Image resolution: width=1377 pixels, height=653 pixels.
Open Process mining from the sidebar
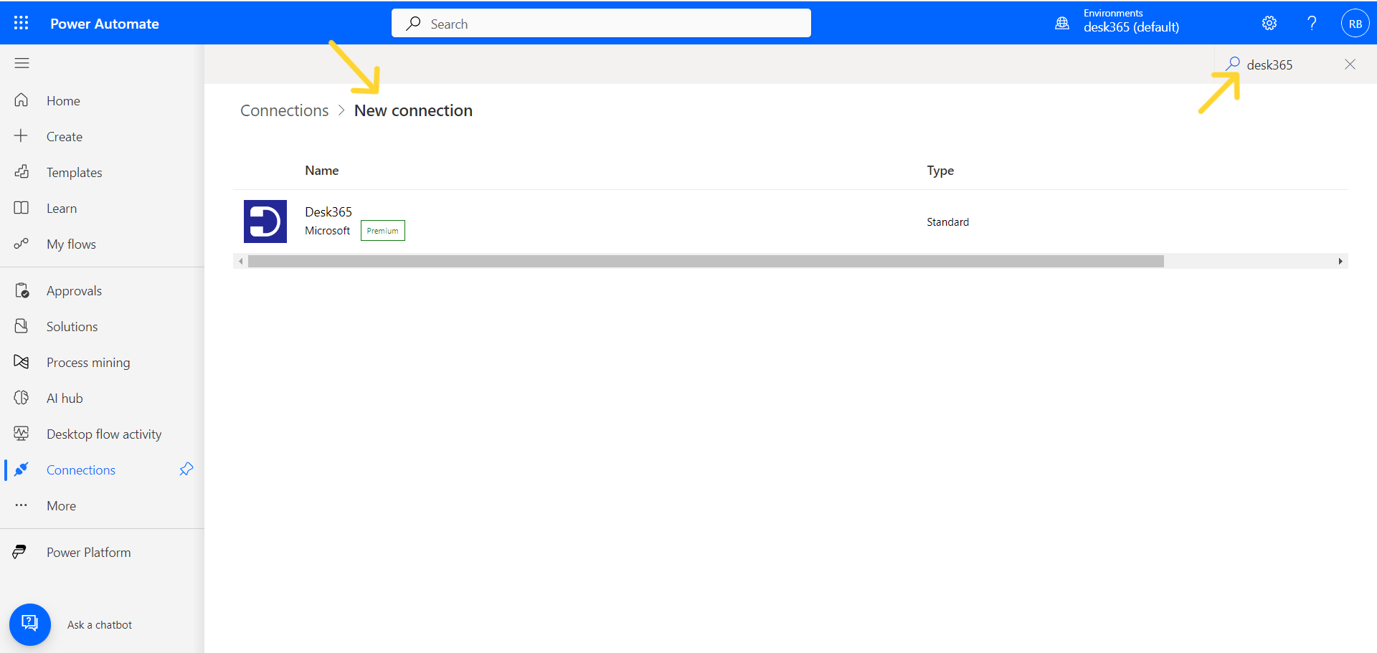[x=87, y=361]
